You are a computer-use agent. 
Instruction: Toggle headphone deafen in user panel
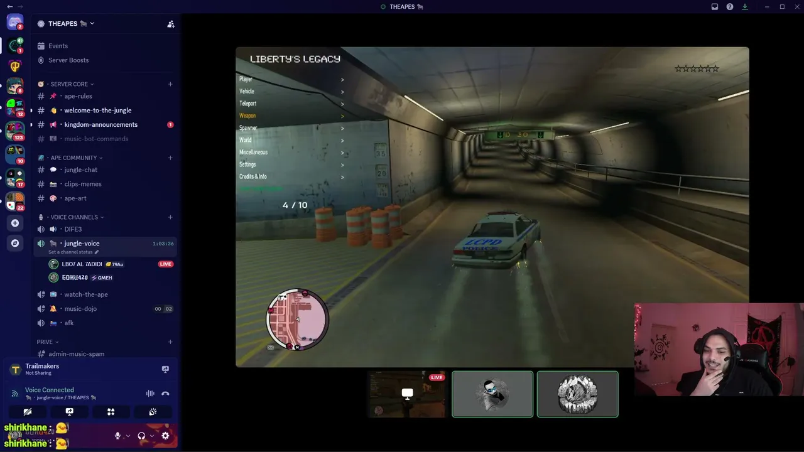141,436
